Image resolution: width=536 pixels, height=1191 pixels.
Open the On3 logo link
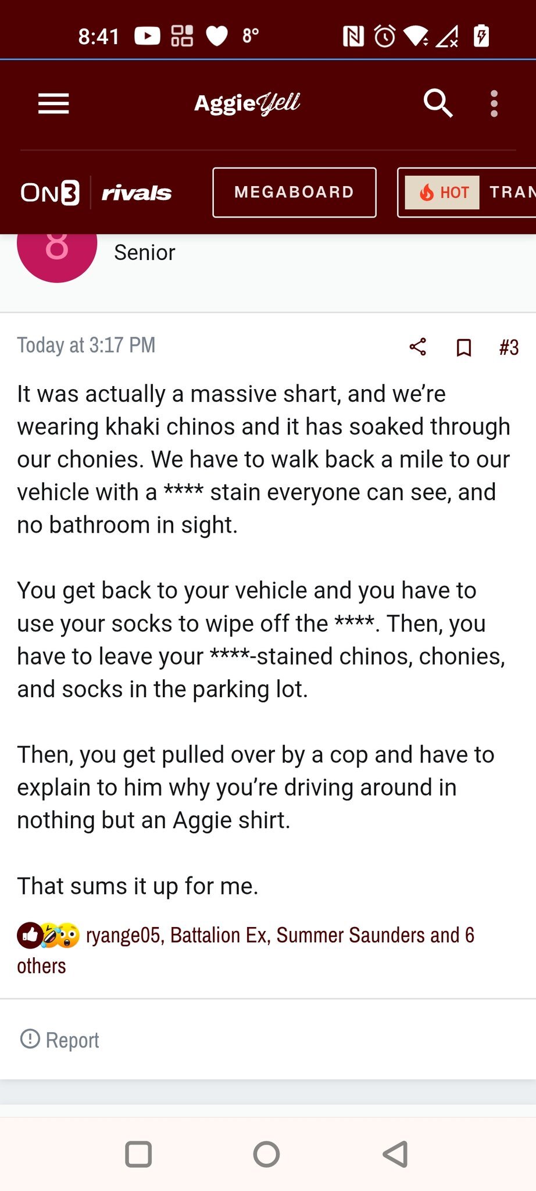click(51, 192)
